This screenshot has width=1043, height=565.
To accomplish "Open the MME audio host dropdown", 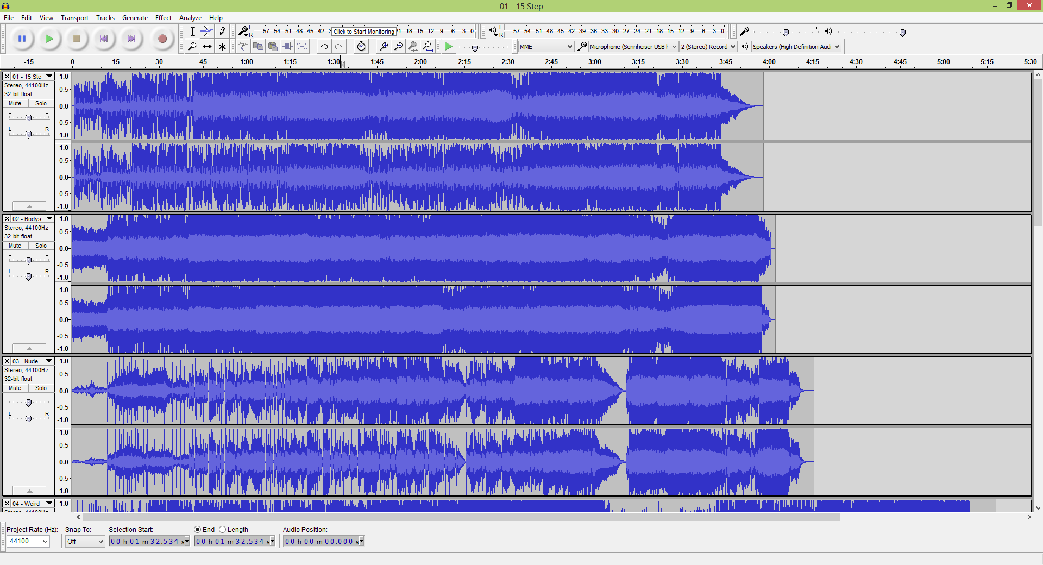I will [545, 47].
